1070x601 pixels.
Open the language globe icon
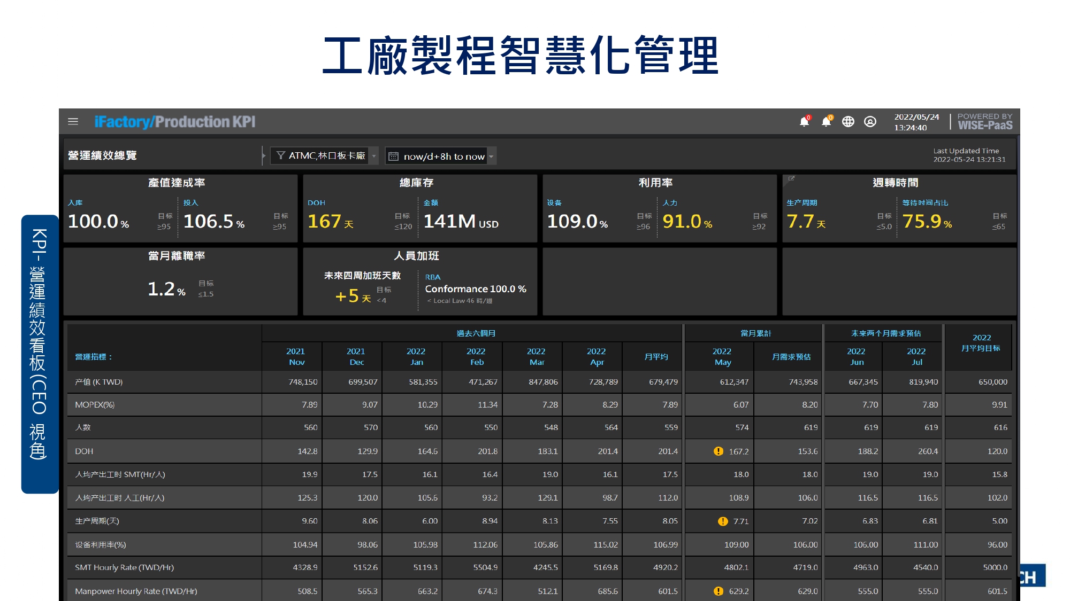[848, 122]
